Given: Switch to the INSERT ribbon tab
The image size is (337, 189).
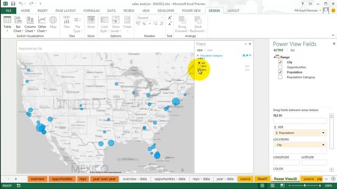Looking at the screenshot, I should click(x=43, y=10).
